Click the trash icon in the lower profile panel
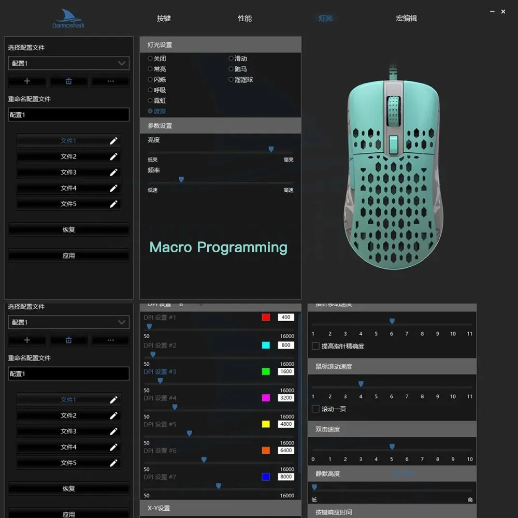Viewport: 518px width, 518px height. point(69,340)
